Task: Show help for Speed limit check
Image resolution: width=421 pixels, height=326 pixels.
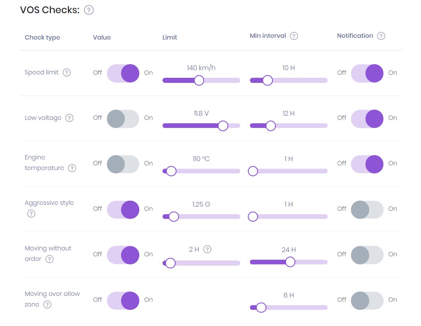Action: click(x=67, y=72)
